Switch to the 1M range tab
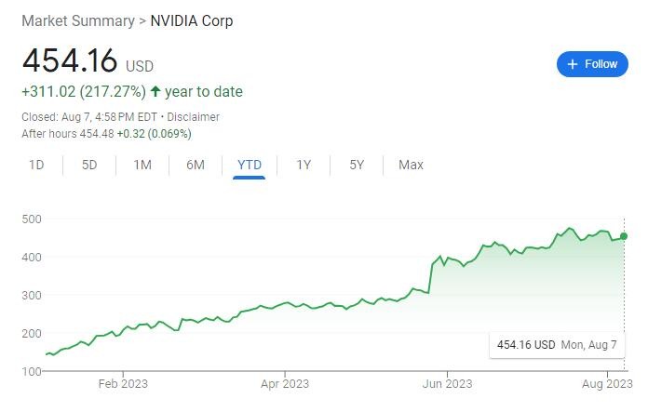Image resolution: width=648 pixels, height=412 pixels. point(142,165)
